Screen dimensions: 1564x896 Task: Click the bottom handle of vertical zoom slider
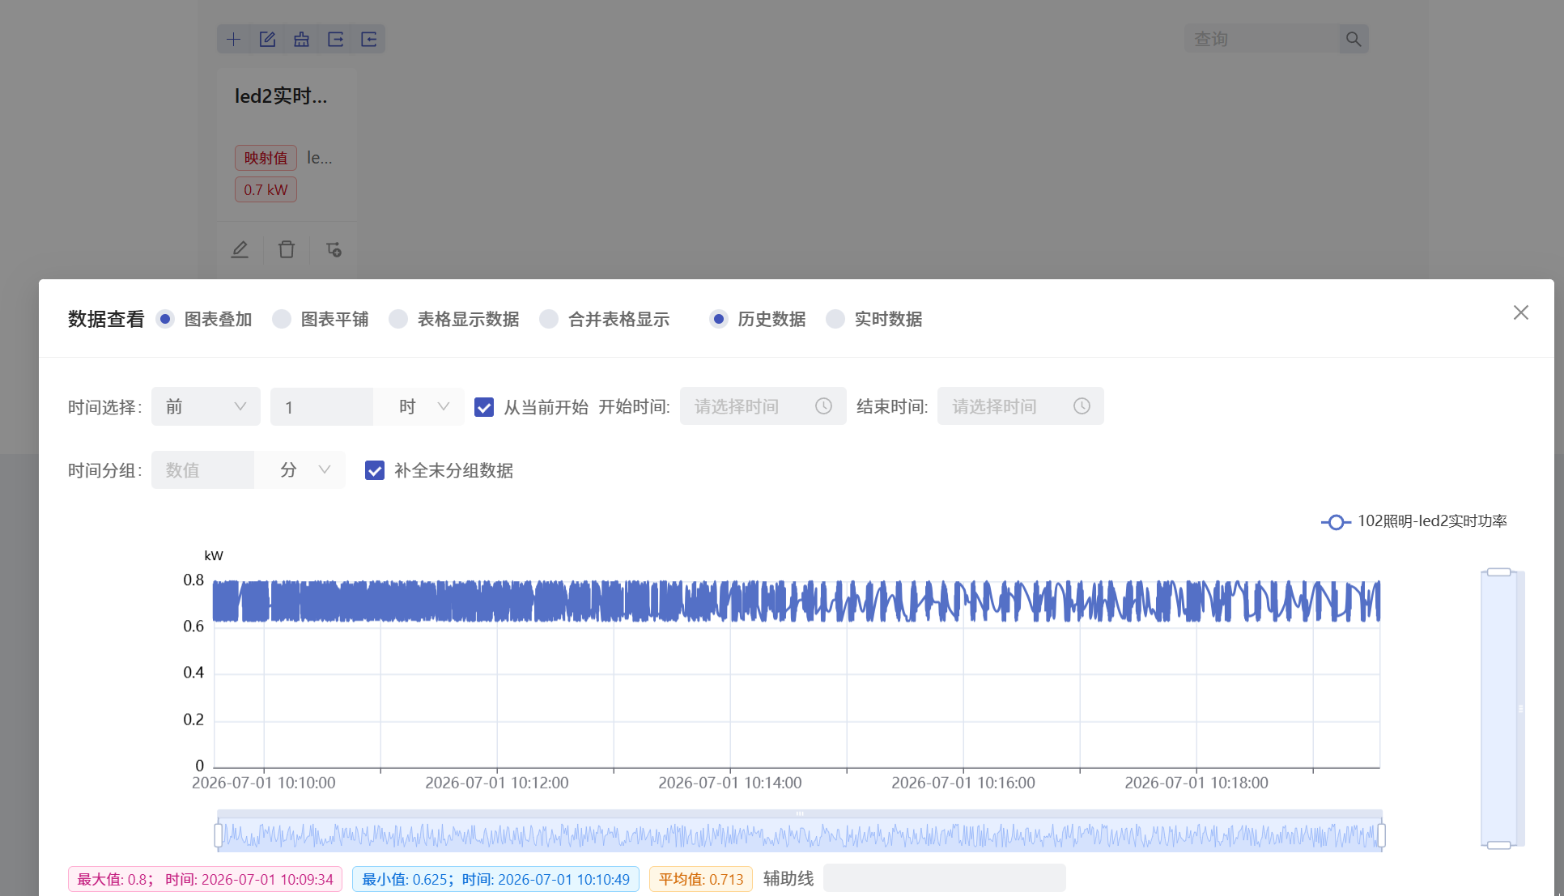click(x=1499, y=845)
